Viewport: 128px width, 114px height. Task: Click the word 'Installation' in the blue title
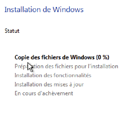[x=23, y=10]
